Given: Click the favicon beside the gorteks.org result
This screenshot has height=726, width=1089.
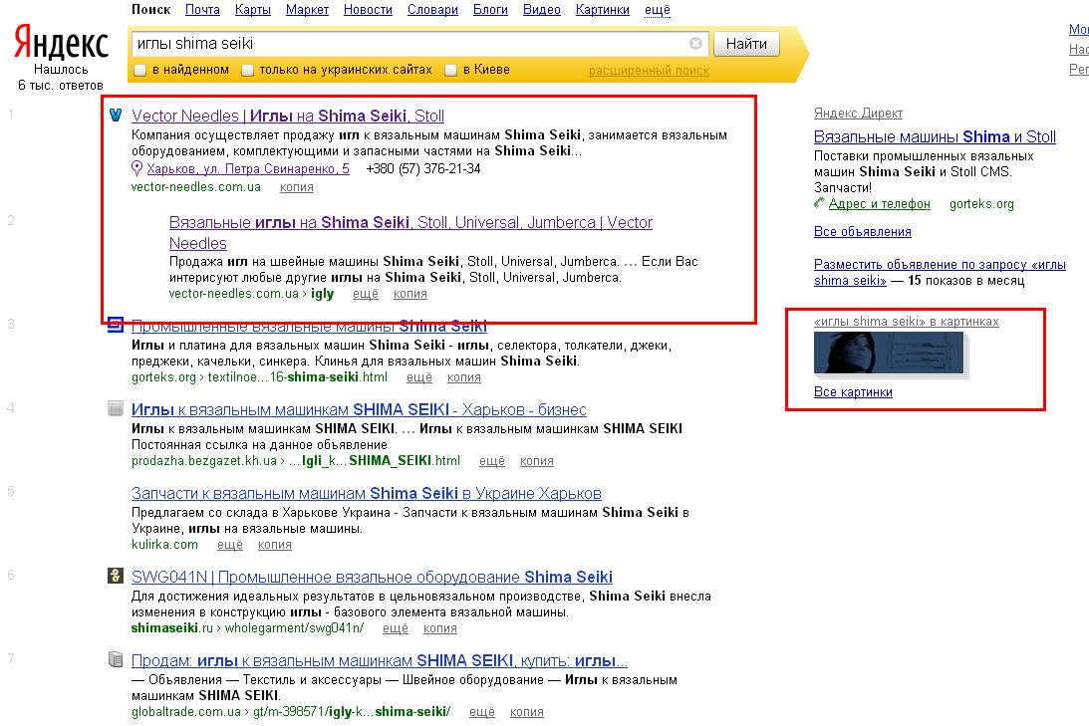Looking at the screenshot, I should pos(116,325).
